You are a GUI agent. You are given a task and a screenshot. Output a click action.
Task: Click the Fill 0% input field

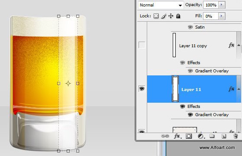(x=211, y=16)
